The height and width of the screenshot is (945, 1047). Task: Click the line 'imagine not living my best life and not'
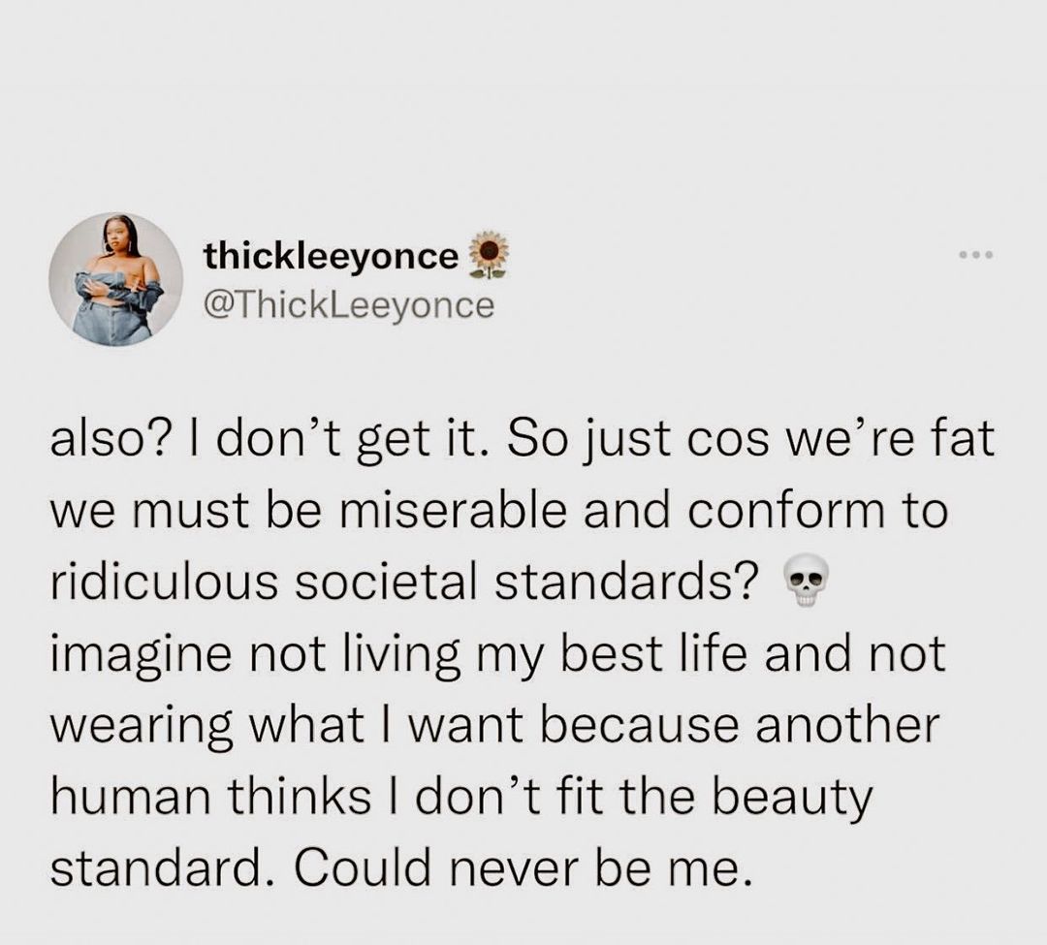[x=498, y=656]
